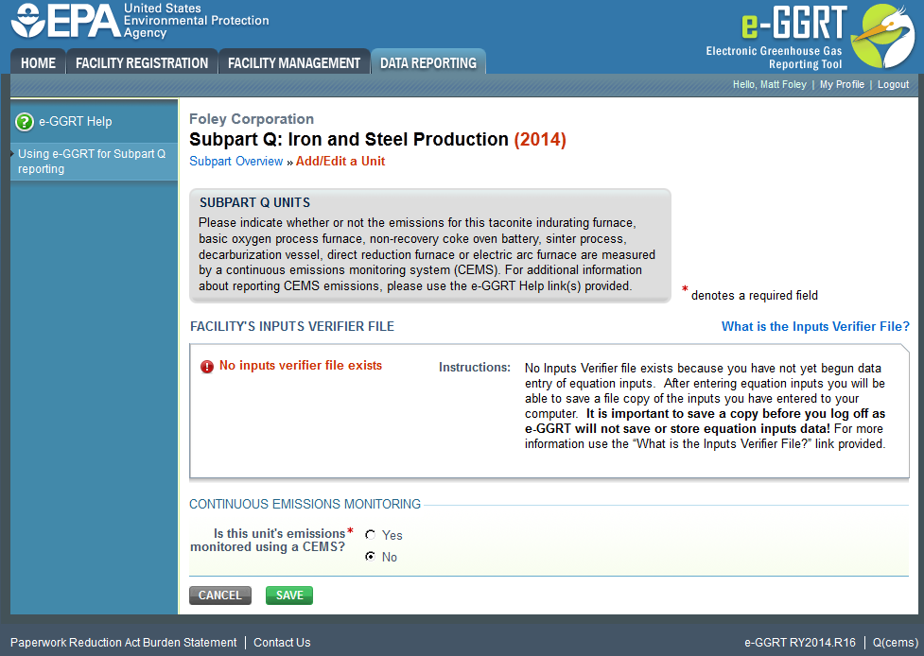The height and width of the screenshot is (656, 924).
Task: Open e-GGRT Help link in sidebar
Action: (76, 121)
